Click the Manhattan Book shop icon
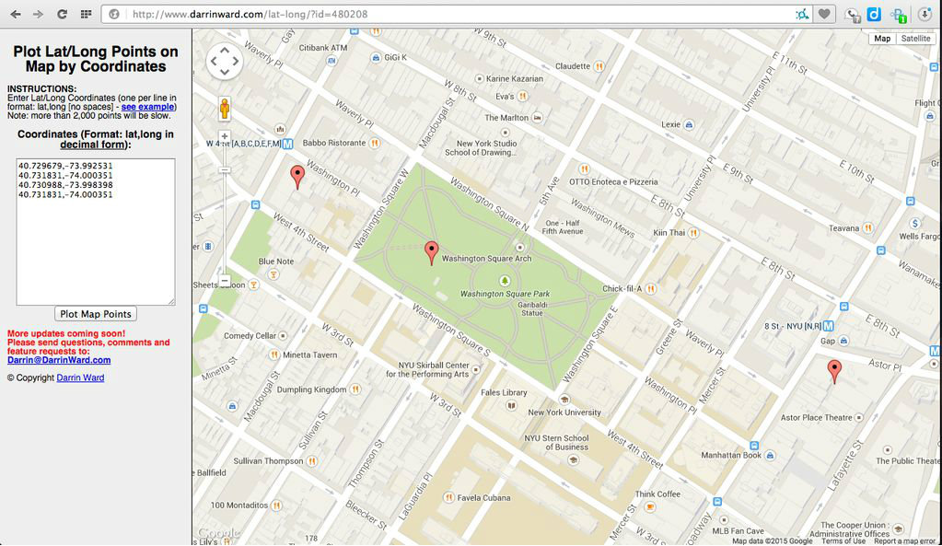This screenshot has height=546, width=942. pyautogui.click(x=770, y=455)
